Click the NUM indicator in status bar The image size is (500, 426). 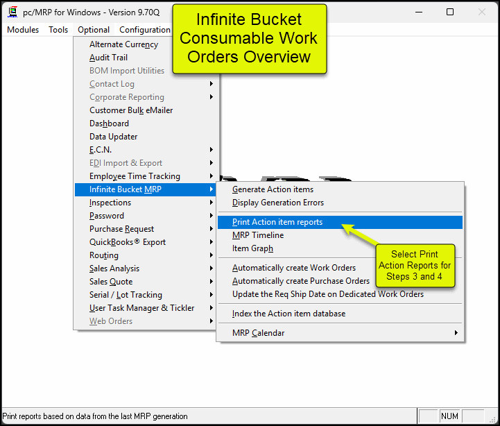[449, 416]
